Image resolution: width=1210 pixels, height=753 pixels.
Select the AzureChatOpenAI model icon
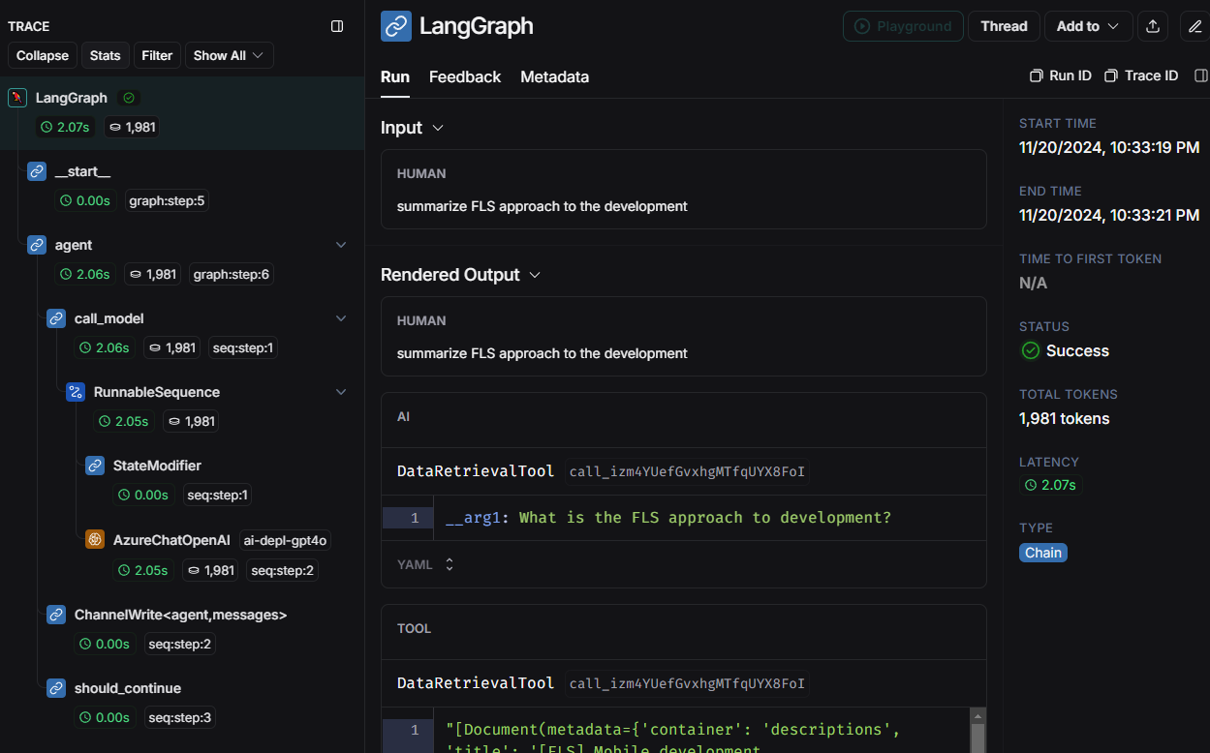94,539
